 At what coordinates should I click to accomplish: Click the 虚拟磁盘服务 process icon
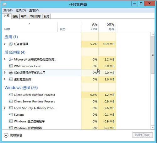click(x=11, y=79)
